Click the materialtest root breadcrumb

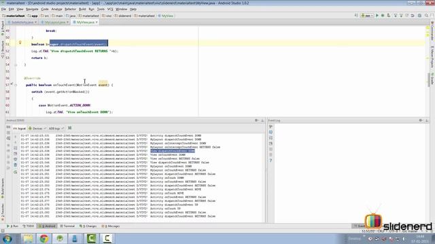click(x=14, y=16)
